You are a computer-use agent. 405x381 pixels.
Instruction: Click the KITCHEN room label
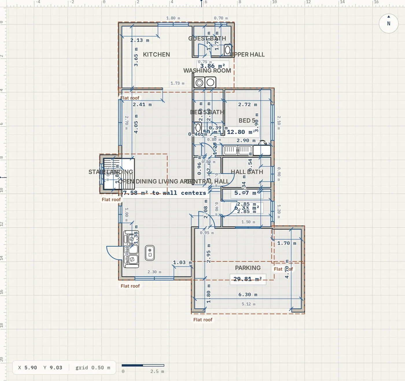point(157,54)
